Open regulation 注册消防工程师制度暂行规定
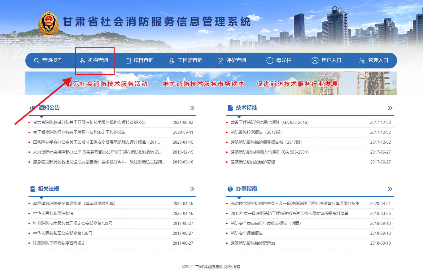Image resolution: width=423 pixels, height=279 pixels. click(x=59, y=243)
